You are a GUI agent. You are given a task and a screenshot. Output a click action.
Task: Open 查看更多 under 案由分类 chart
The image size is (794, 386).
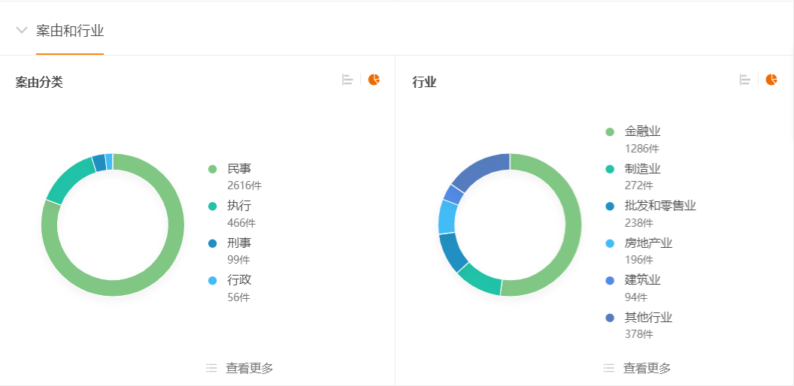pos(250,368)
